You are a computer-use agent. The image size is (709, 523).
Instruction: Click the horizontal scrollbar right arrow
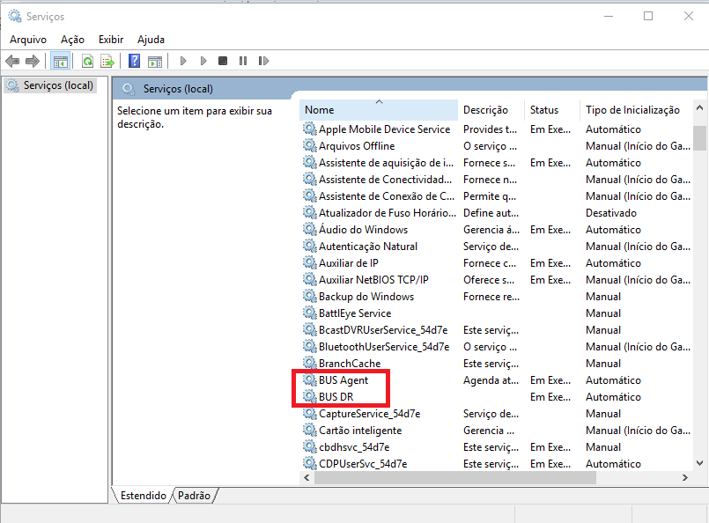tap(685, 477)
